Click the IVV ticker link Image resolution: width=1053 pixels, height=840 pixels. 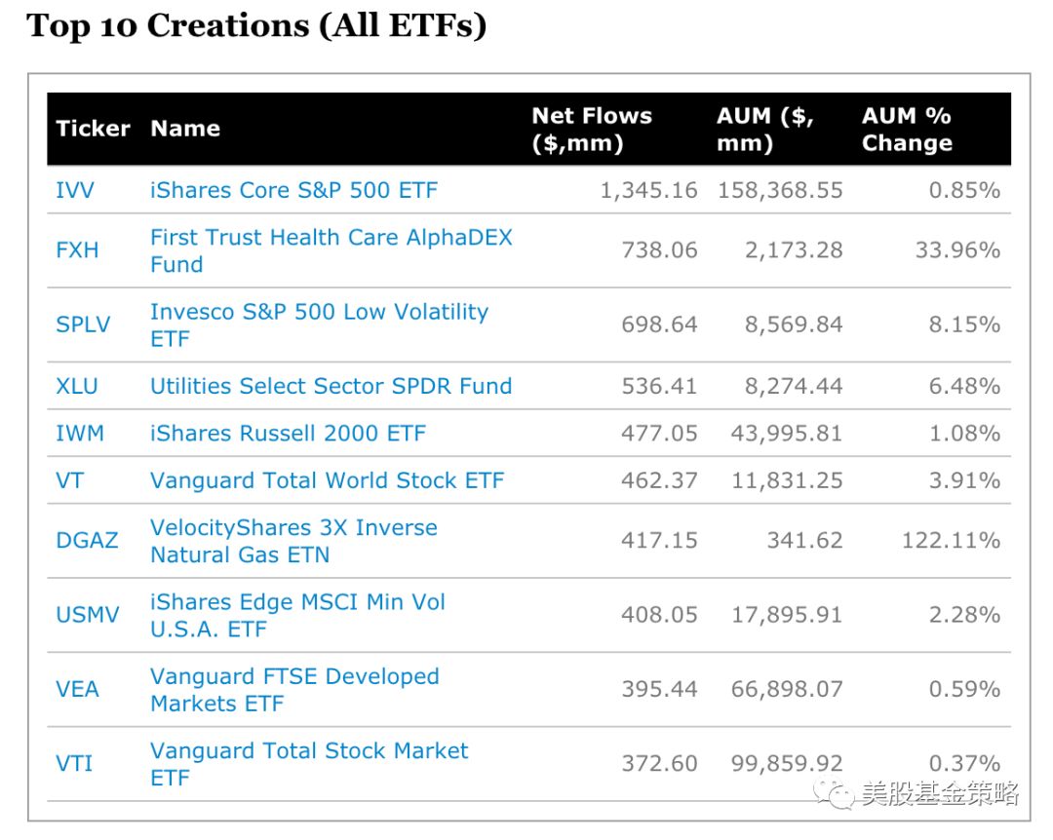pos(75,190)
